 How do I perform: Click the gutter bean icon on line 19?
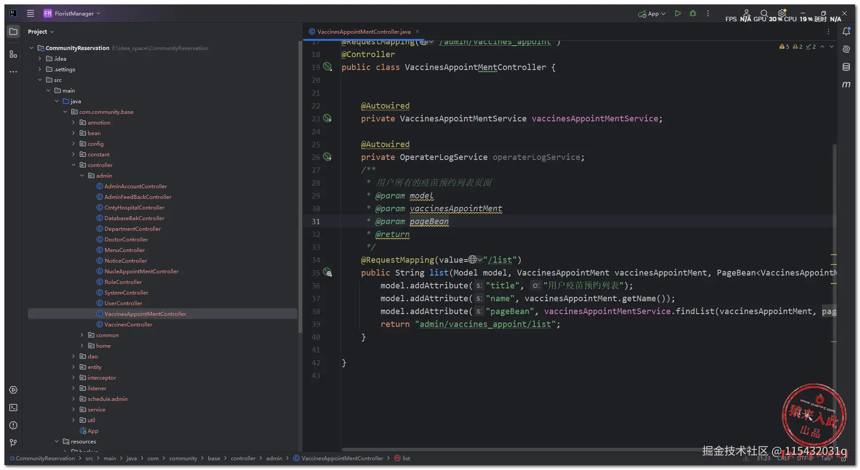327,66
